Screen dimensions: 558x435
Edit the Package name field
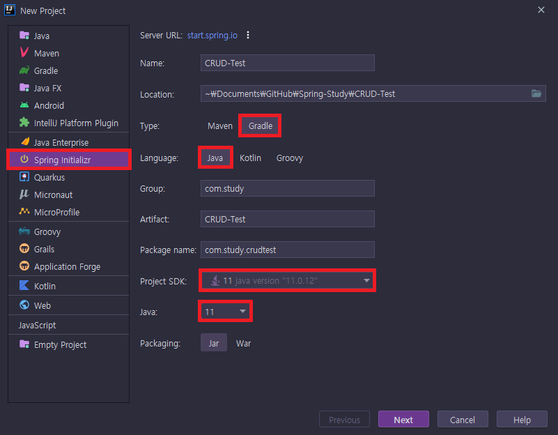288,250
